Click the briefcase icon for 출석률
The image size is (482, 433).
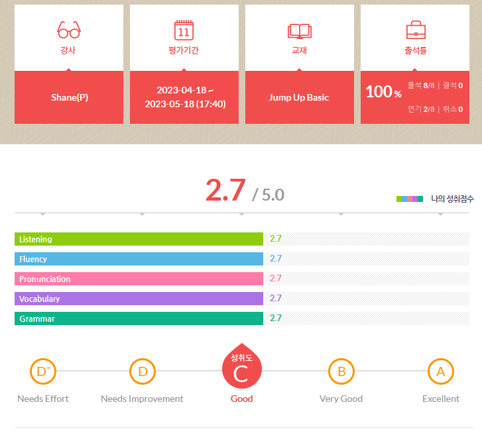(415, 30)
